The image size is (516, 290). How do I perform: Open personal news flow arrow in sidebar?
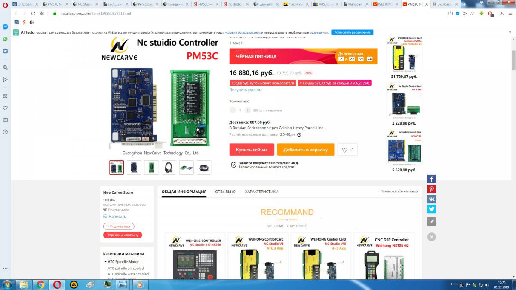(5, 79)
